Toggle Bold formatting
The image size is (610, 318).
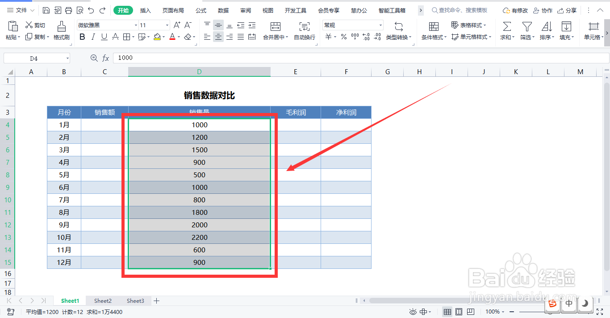click(x=82, y=37)
